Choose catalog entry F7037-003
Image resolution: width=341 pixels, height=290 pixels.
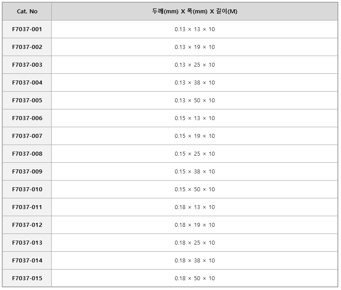(27, 64)
